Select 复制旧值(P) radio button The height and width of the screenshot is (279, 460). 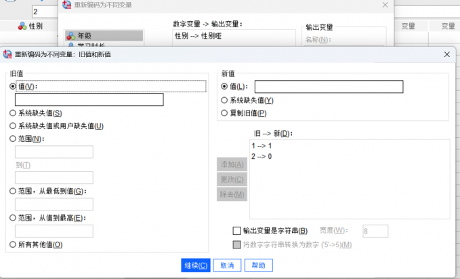[x=224, y=113]
